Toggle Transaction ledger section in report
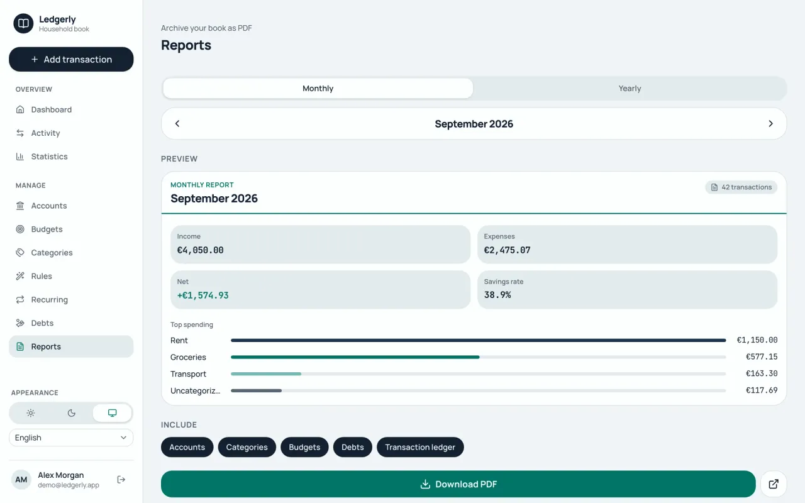The width and height of the screenshot is (805, 503). [420, 447]
